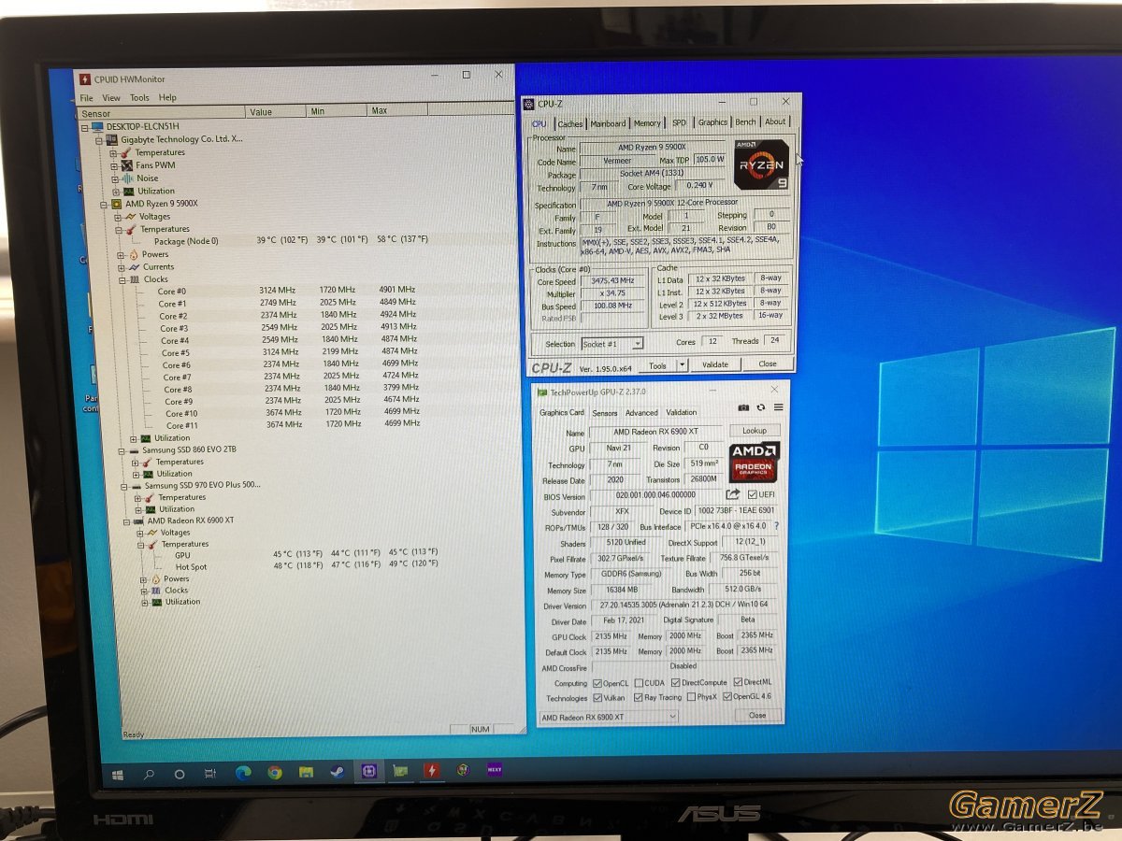
Task: Switch to the Memory tab in CPU-Z
Action: click(647, 123)
